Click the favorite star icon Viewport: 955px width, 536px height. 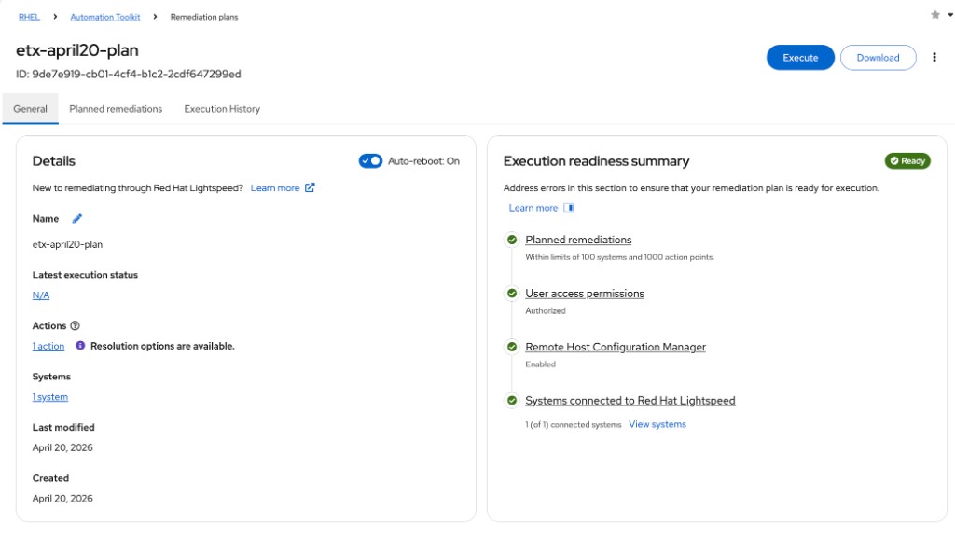point(934,15)
